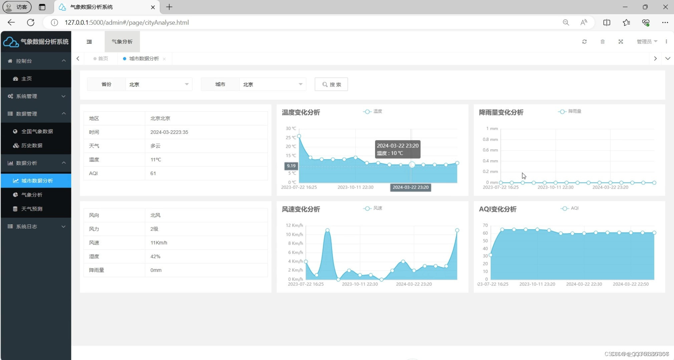Click the sidebar collapse hamburger icon
Viewport: 674px width, 360px height.
click(x=89, y=42)
